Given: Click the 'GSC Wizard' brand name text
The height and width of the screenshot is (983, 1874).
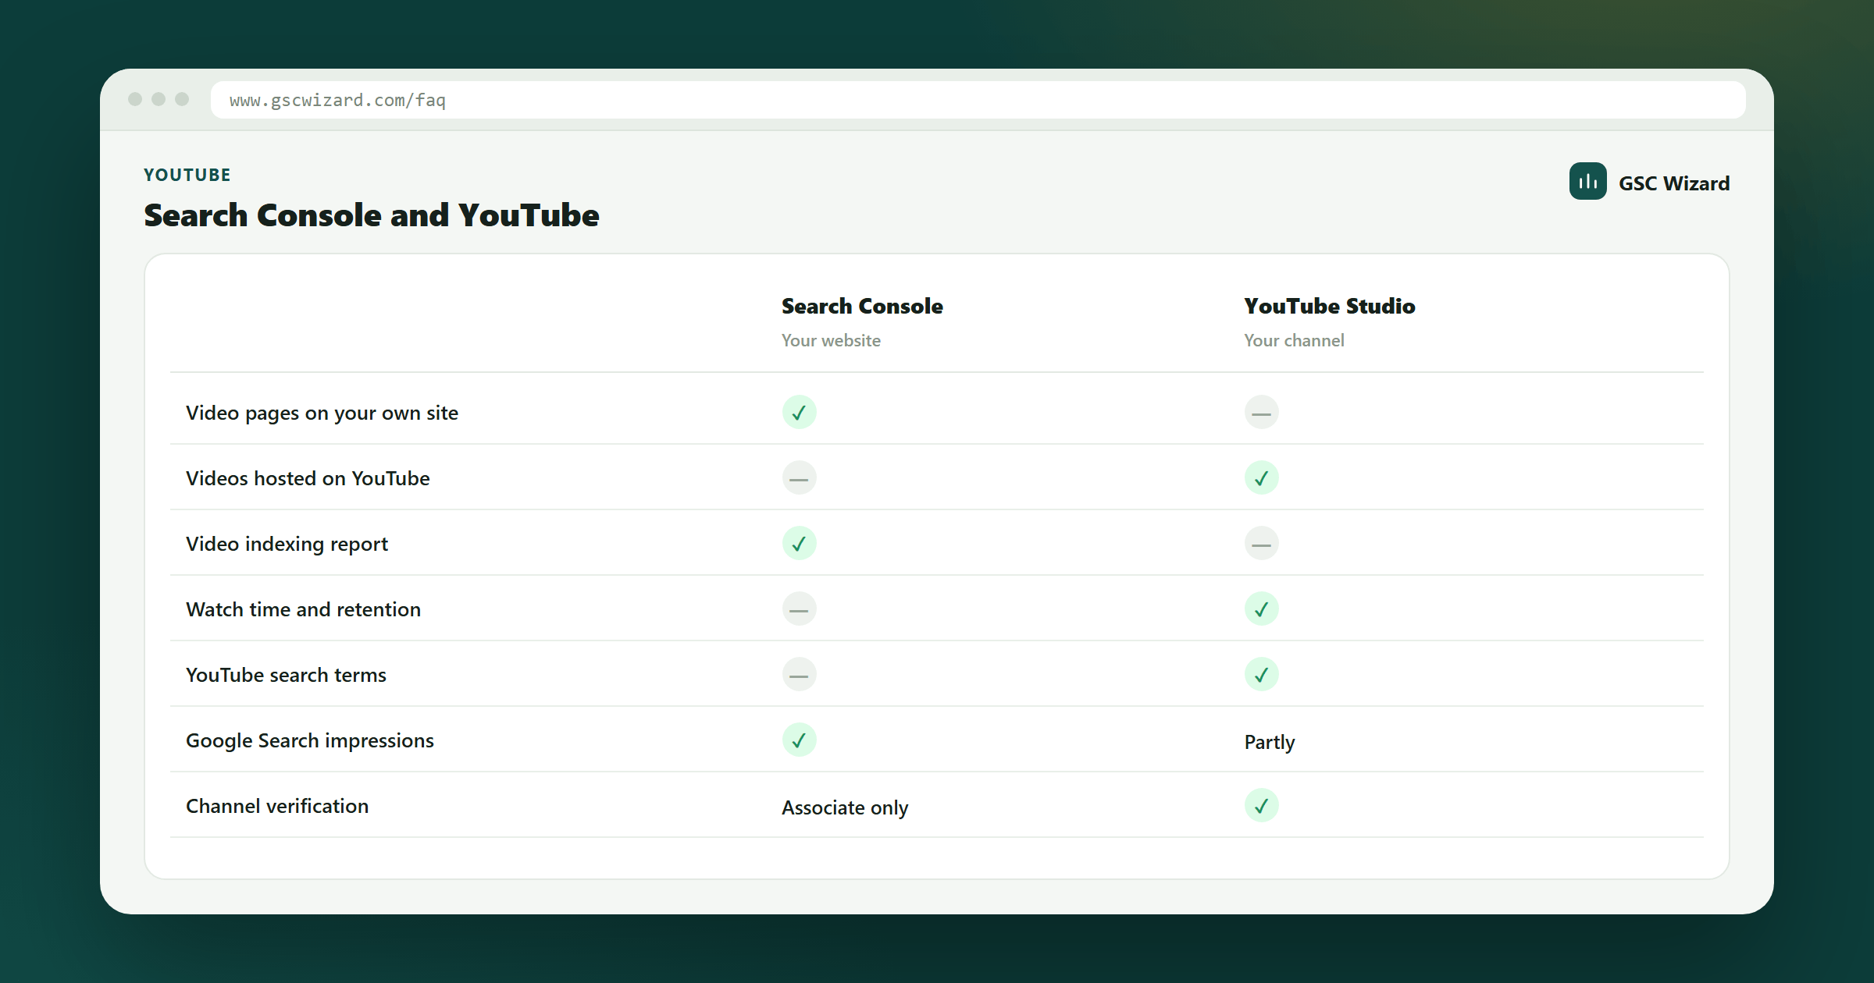Looking at the screenshot, I should pos(1674,183).
